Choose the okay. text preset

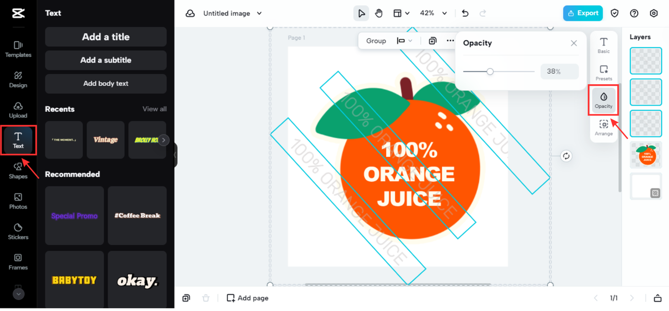pos(137,280)
